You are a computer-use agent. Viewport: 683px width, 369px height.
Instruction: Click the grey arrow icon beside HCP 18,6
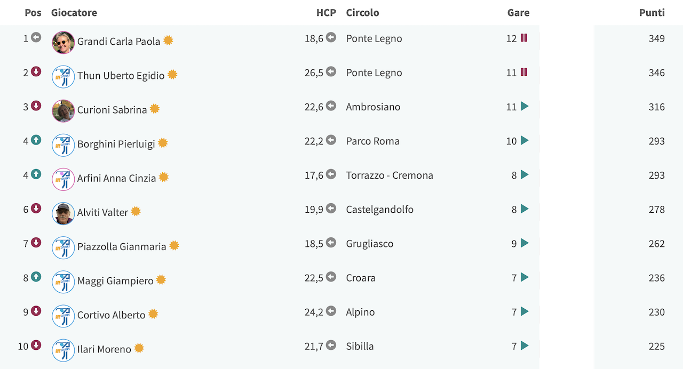coord(331,37)
